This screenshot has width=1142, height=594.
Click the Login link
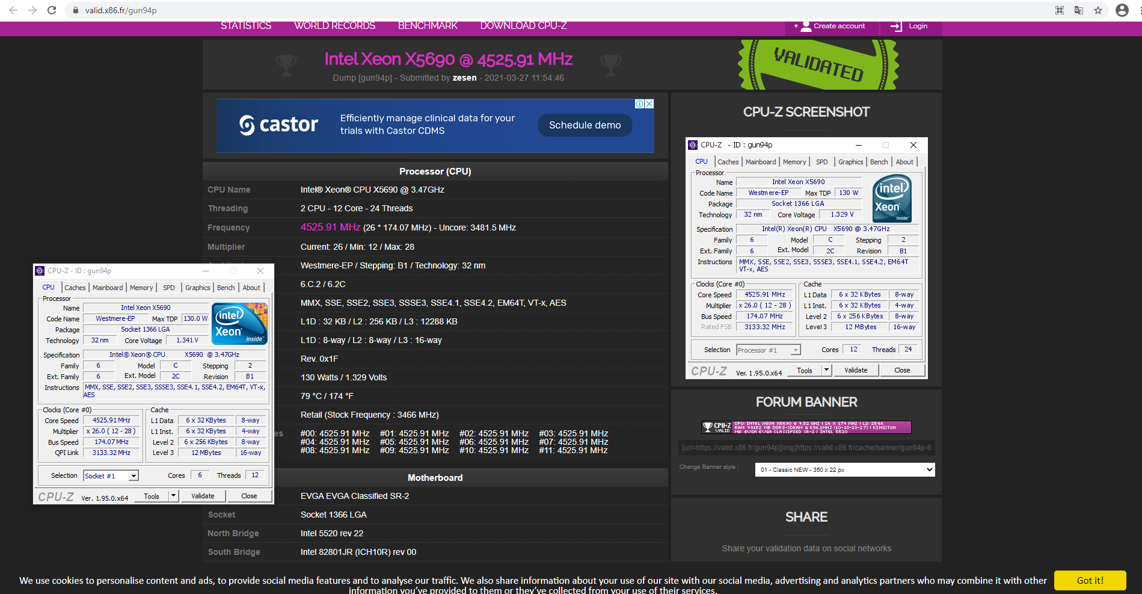pyautogui.click(x=918, y=26)
